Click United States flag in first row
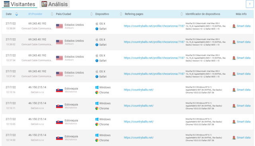Viewport: 255px width, 146px height. pos(59,26)
